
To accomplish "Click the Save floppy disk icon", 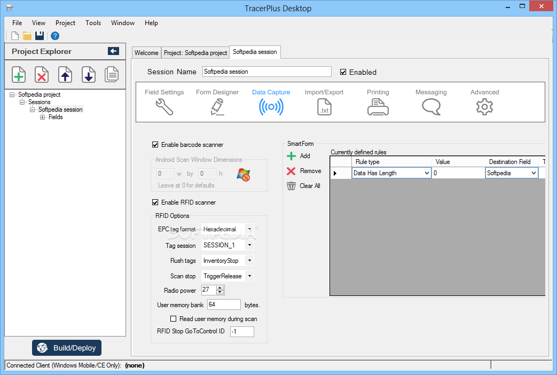I will 40,36.
